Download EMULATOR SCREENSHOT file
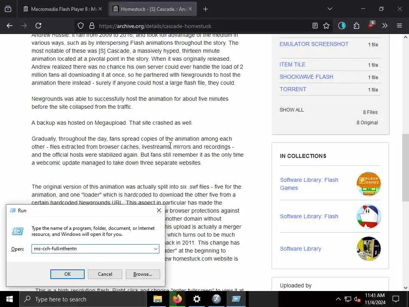The width and height of the screenshot is (409, 307). (314, 44)
